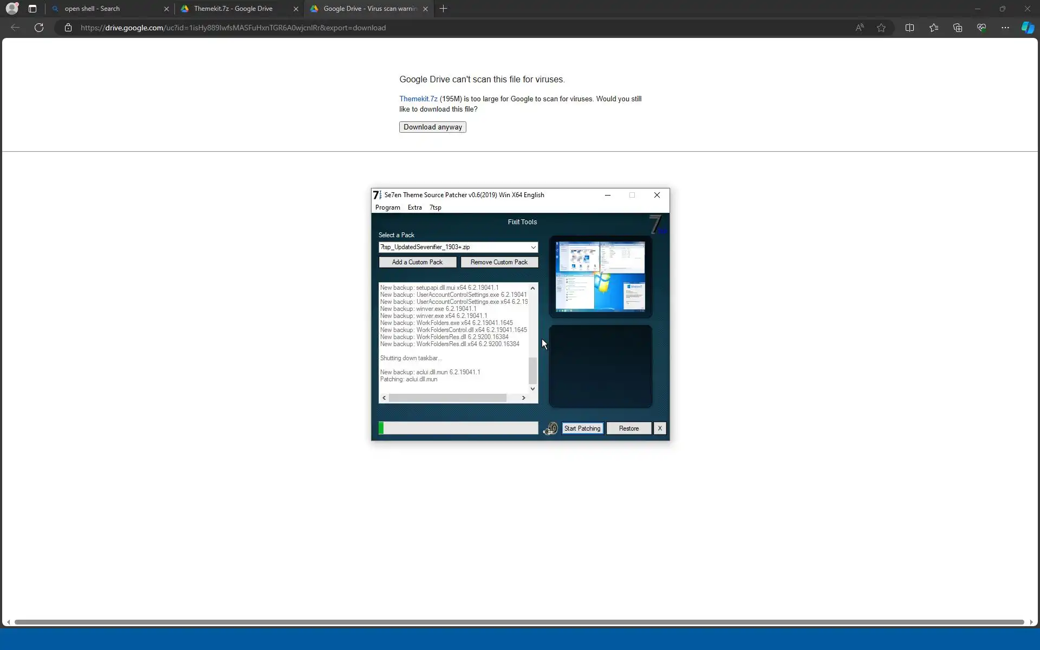Image resolution: width=1040 pixels, height=650 pixels.
Task: Open the Program menu
Action: (387, 207)
